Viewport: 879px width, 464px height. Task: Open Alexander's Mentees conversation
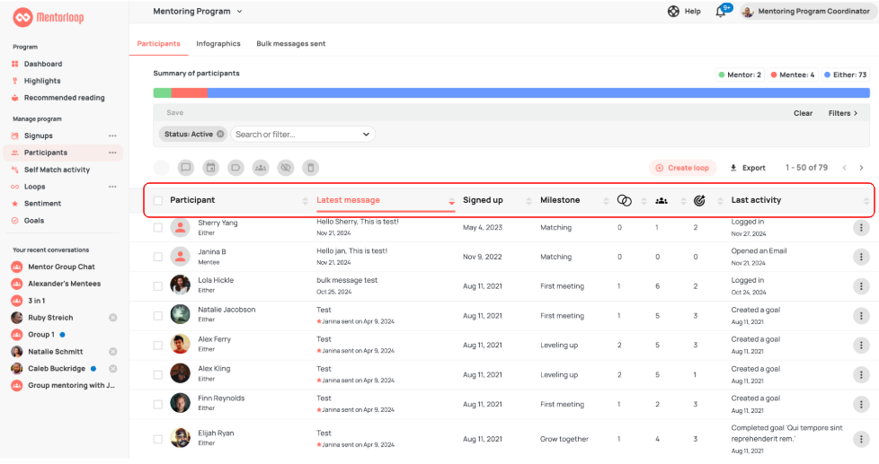tap(65, 284)
